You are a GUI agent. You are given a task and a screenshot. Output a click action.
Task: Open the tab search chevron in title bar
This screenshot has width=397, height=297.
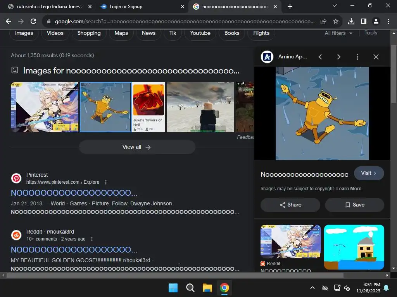click(335, 5)
